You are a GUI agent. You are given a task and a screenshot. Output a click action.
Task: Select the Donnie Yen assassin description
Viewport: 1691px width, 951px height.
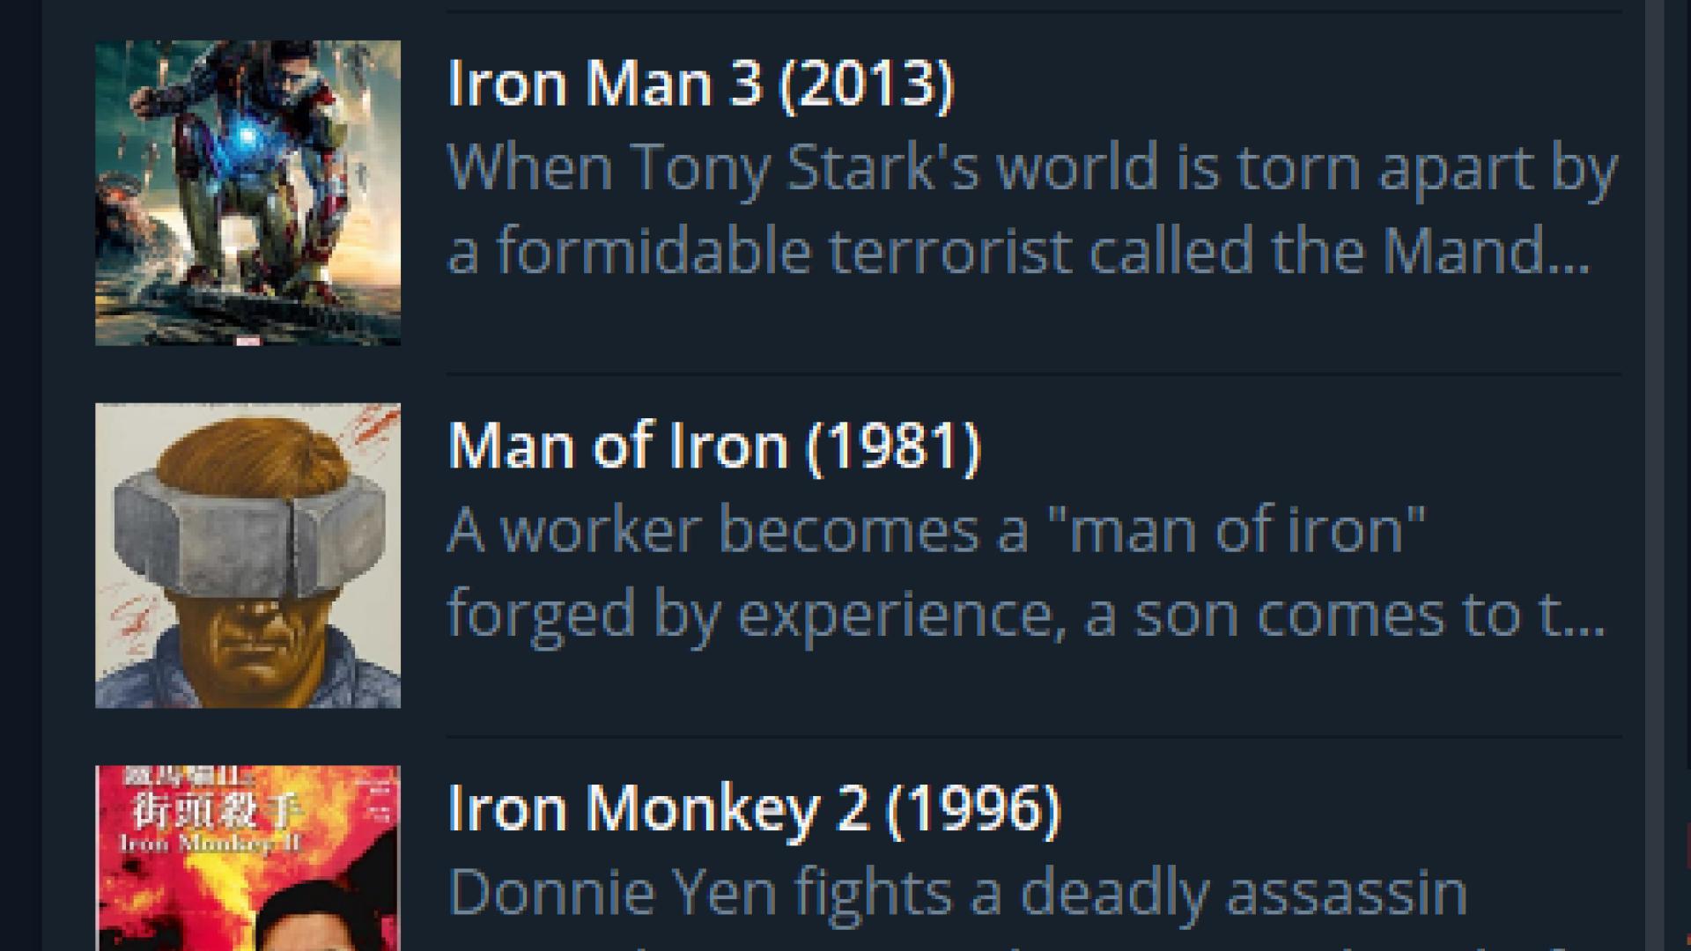pos(957,892)
